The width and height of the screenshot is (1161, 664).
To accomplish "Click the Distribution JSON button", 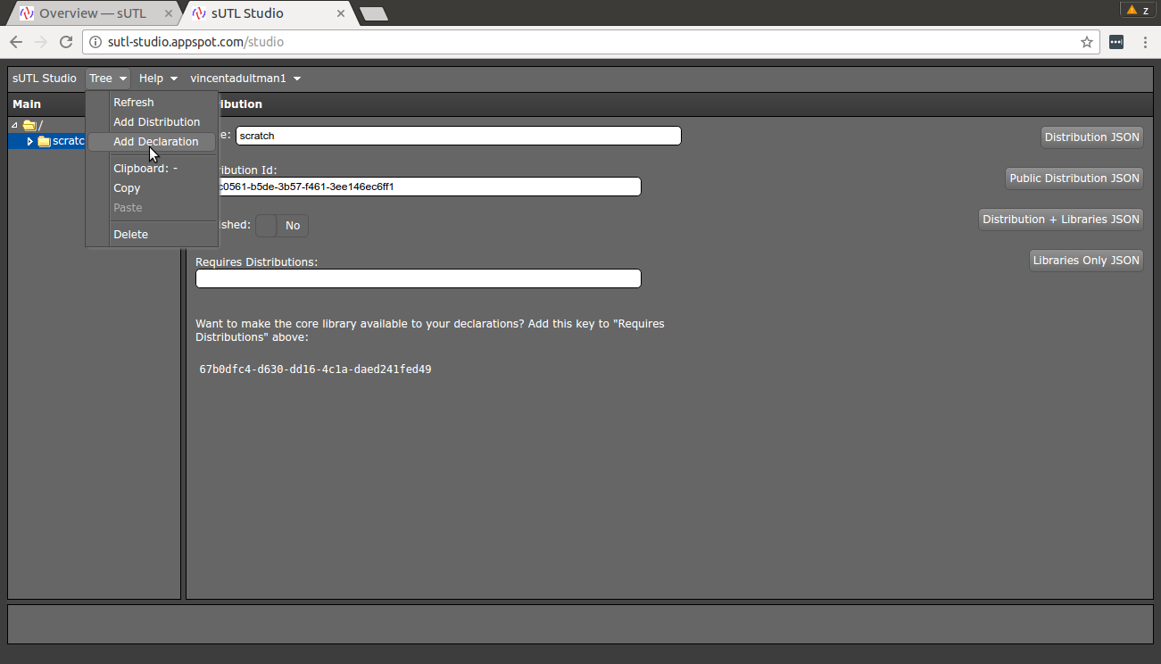I will click(1092, 137).
